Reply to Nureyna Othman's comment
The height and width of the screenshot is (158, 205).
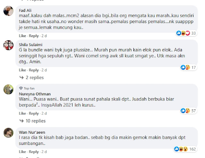(34, 114)
